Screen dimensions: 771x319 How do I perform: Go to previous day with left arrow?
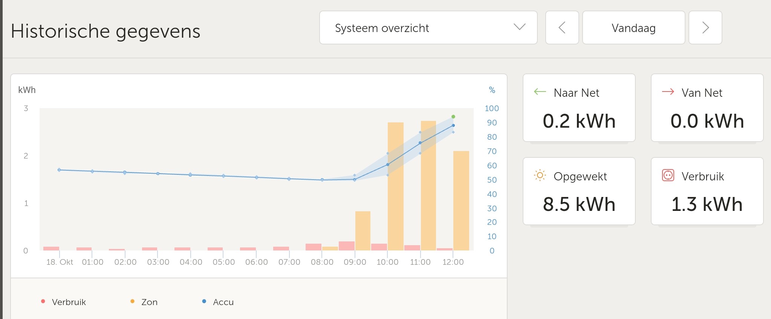point(562,27)
